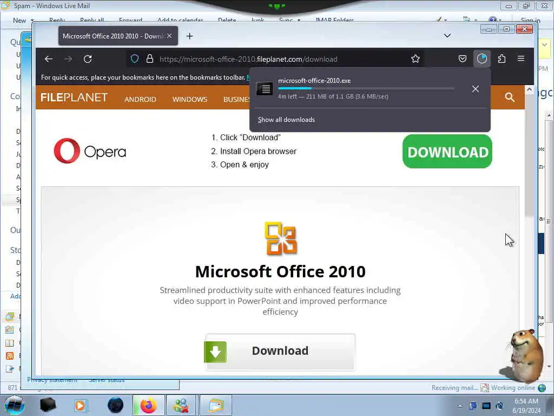This screenshot has width=554, height=416.
Task: Click the Download button with green arrow
Action: point(280,352)
